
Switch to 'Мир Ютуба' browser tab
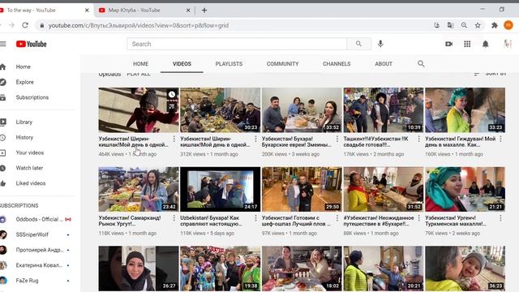coord(144,11)
